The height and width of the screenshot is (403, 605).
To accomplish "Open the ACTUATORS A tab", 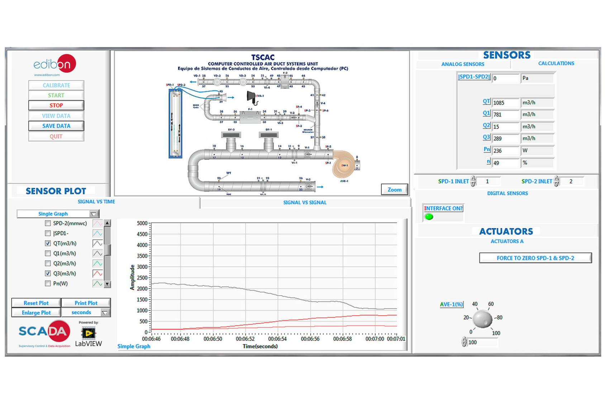I will 507,241.
